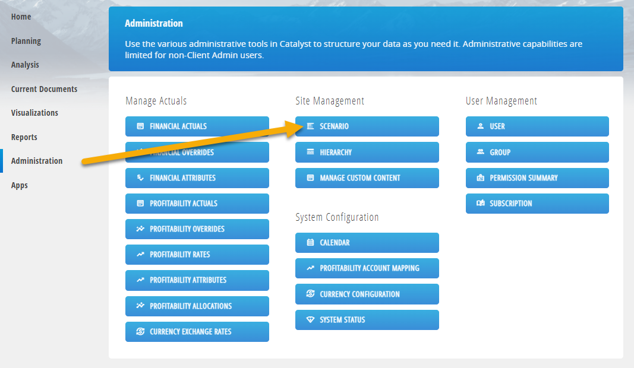
Task: Click the Hierarchy table icon
Action: click(x=310, y=152)
